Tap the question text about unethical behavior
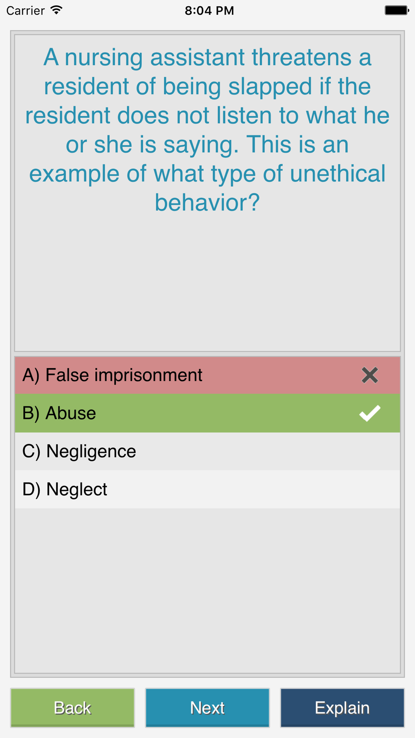This screenshot has width=415, height=738. (x=207, y=130)
